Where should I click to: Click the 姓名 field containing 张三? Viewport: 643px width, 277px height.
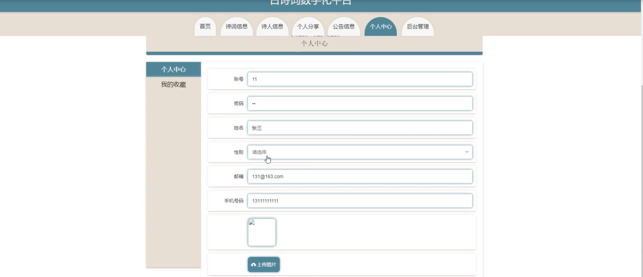click(360, 128)
